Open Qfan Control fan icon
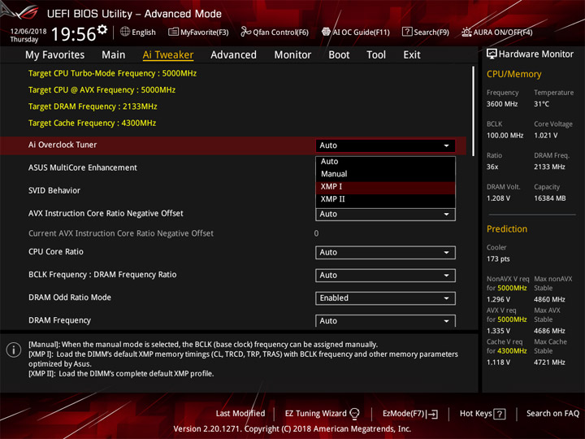The height and width of the screenshot is (439, 585). 245,32
